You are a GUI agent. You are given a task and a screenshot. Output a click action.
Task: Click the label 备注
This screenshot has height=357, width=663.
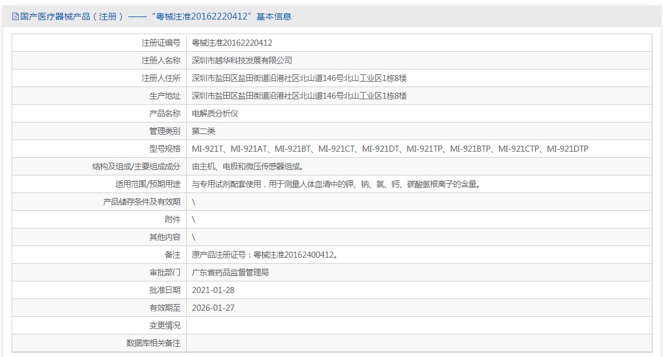pyautogui.click(x=173, y=255)
